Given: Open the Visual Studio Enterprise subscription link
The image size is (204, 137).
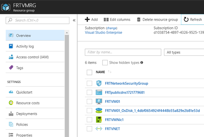Looking at the screenshot, I should [x=103, y=32].
